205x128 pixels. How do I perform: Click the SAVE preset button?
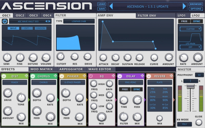(102, 9)
